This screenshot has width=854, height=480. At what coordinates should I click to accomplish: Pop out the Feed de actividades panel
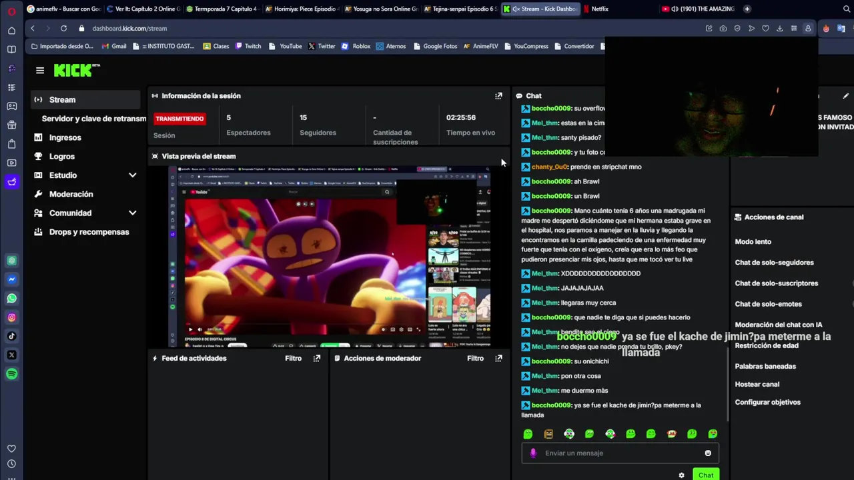pos(317,359)
